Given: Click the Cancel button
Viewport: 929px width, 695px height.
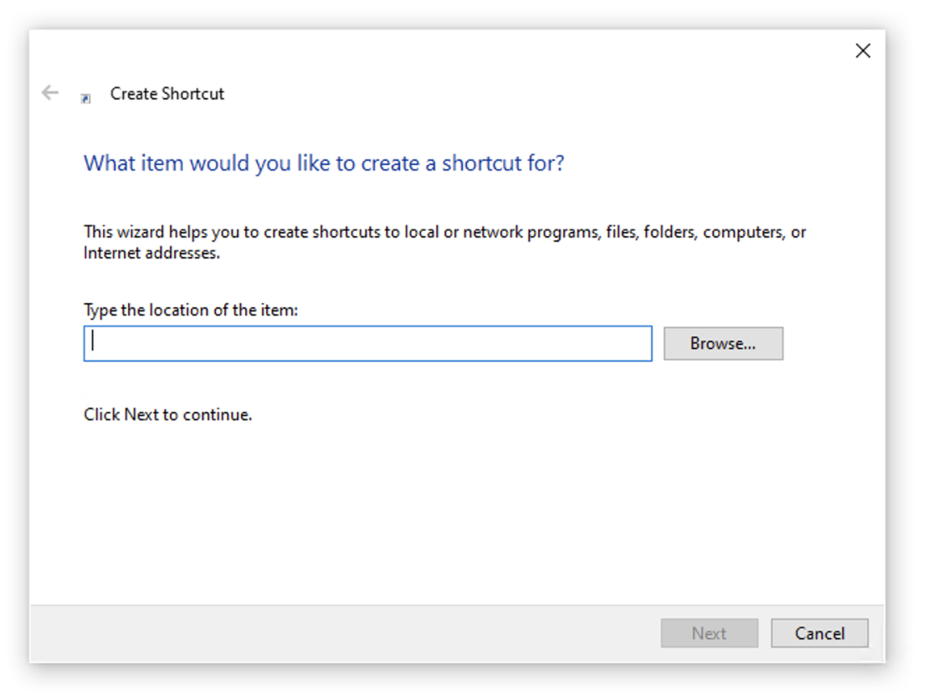Looking at the screenshot, I should (819, 634).
